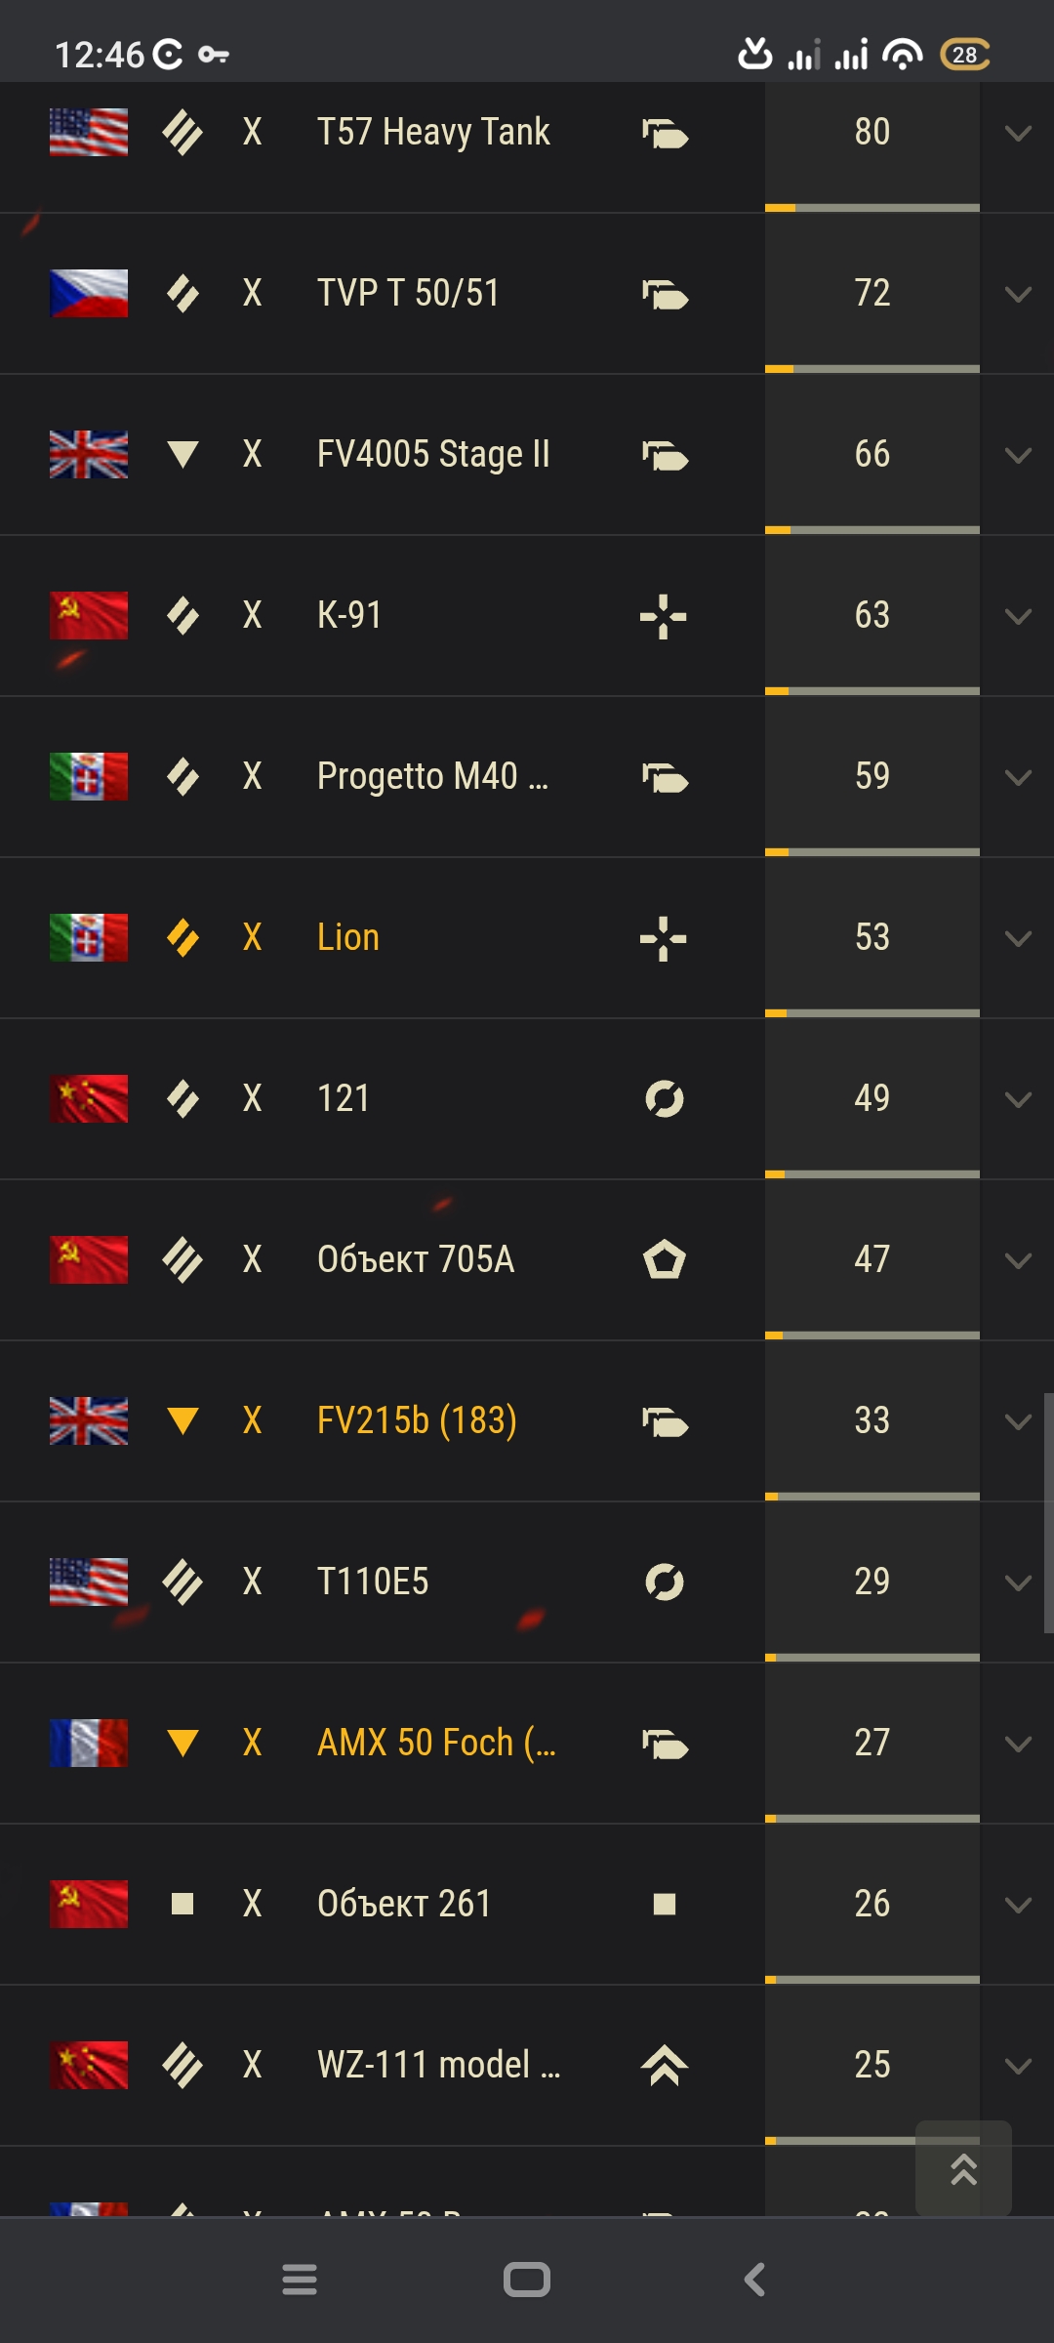1054x2343 pixels.
Task: Tap the progress bar under 80 battles
Action: pos(872,208)
